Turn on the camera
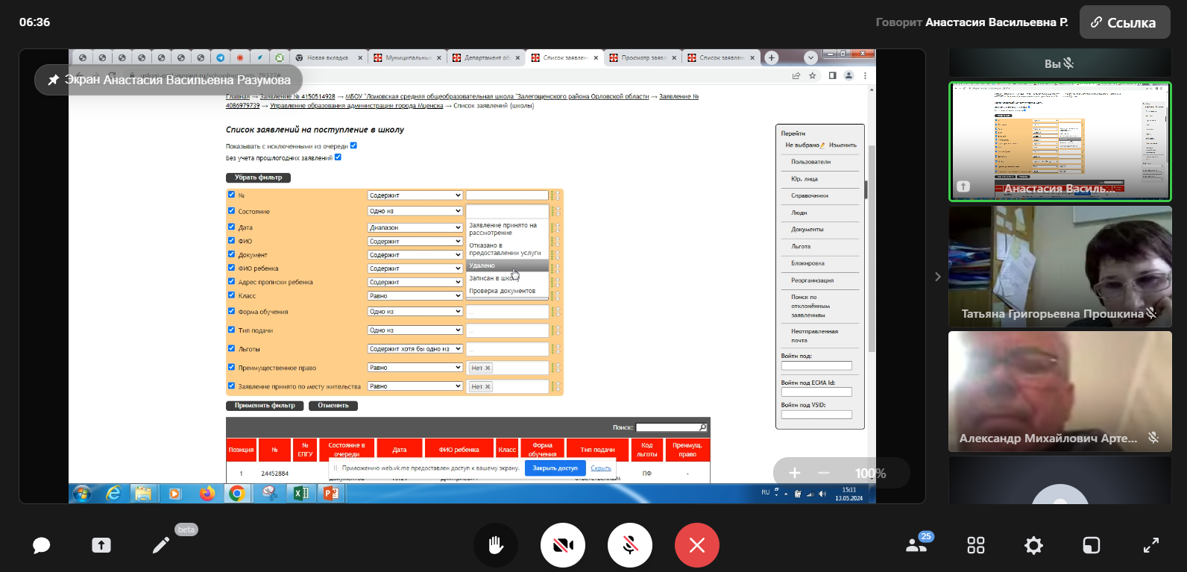The width and height of the screenshot is (1187, 572). pos(563,546)
